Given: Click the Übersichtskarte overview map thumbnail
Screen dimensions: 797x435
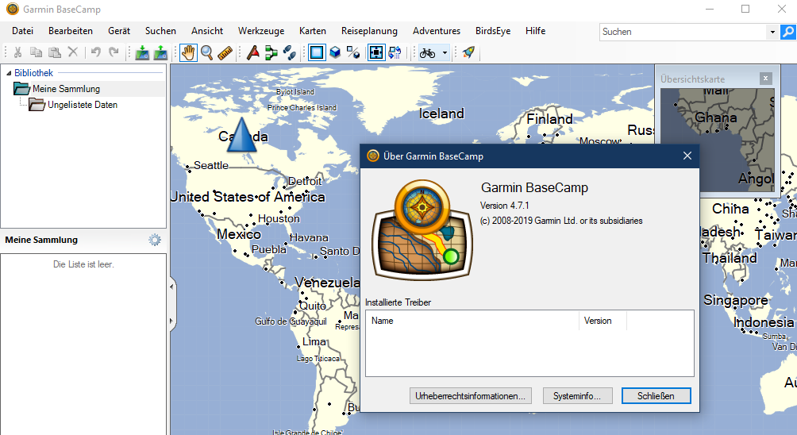Looking at the screenshot, I should [717, 140].
